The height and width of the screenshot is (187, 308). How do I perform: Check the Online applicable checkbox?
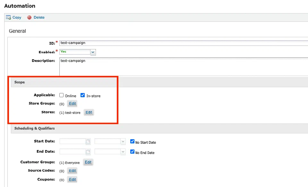pyautogui.click(x=62, y=95)
